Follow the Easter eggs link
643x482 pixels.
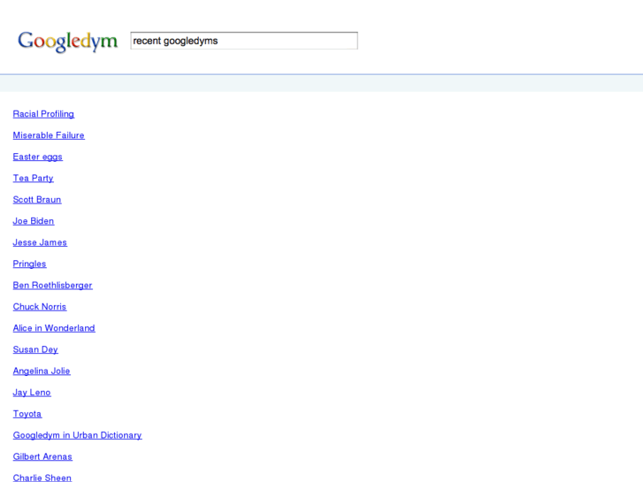38,157
